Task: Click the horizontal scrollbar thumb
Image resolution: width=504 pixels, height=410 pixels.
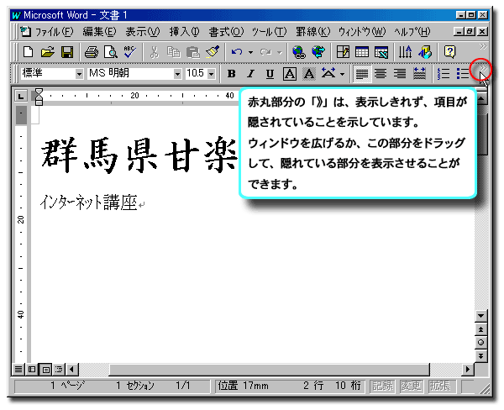Action: coord(270,370)
